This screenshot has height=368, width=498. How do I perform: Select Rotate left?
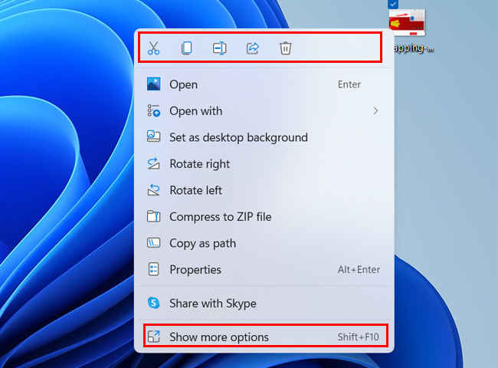click(x=264, y=190)
